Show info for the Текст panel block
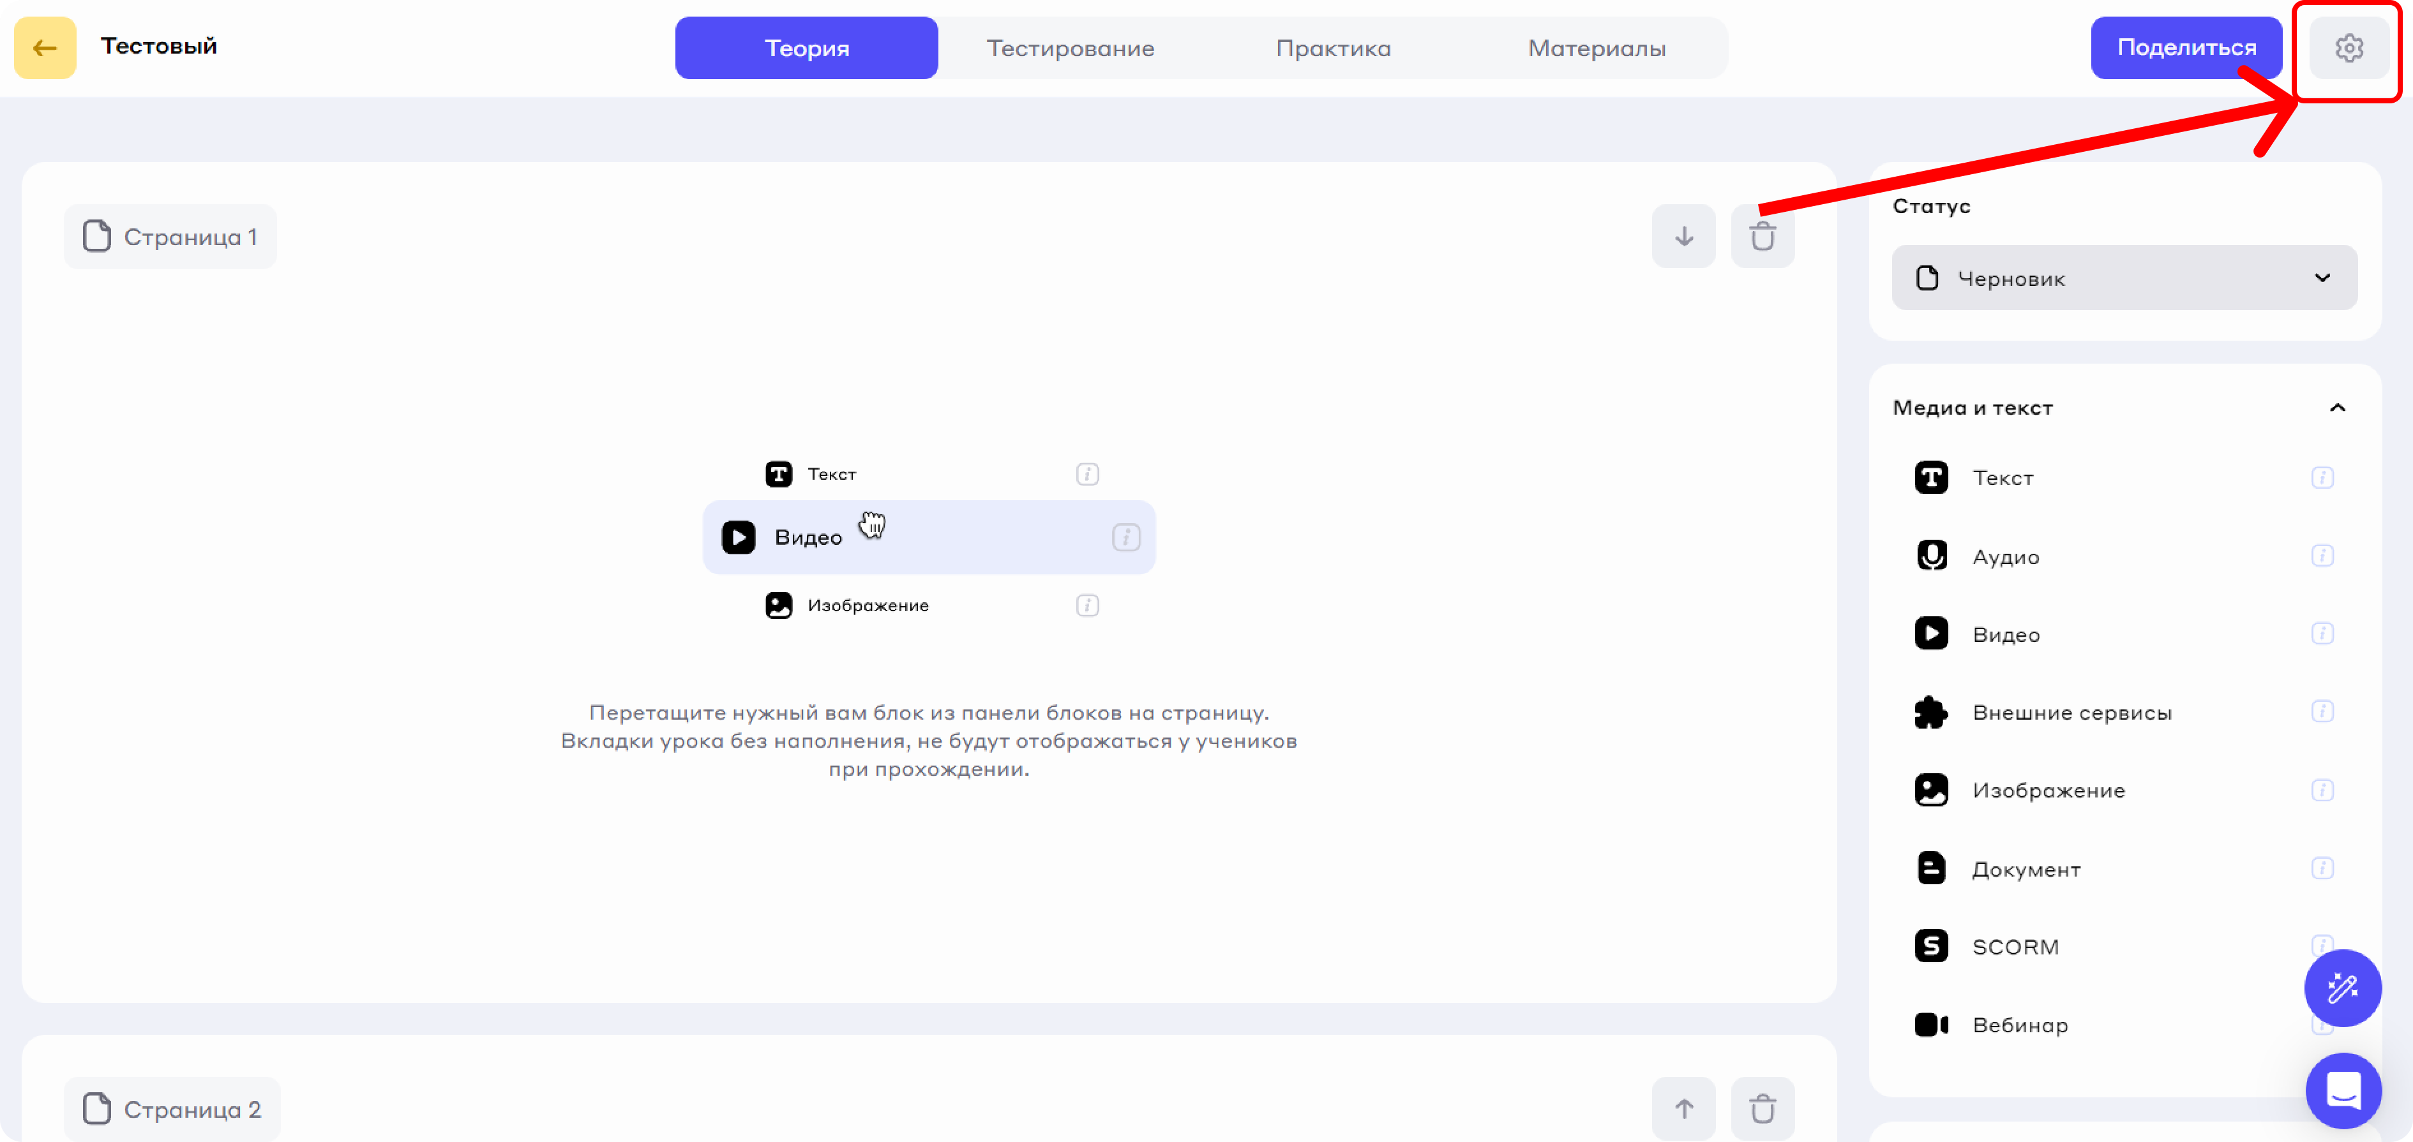Screen dimensions: 2413x1142 (2321, 478)
